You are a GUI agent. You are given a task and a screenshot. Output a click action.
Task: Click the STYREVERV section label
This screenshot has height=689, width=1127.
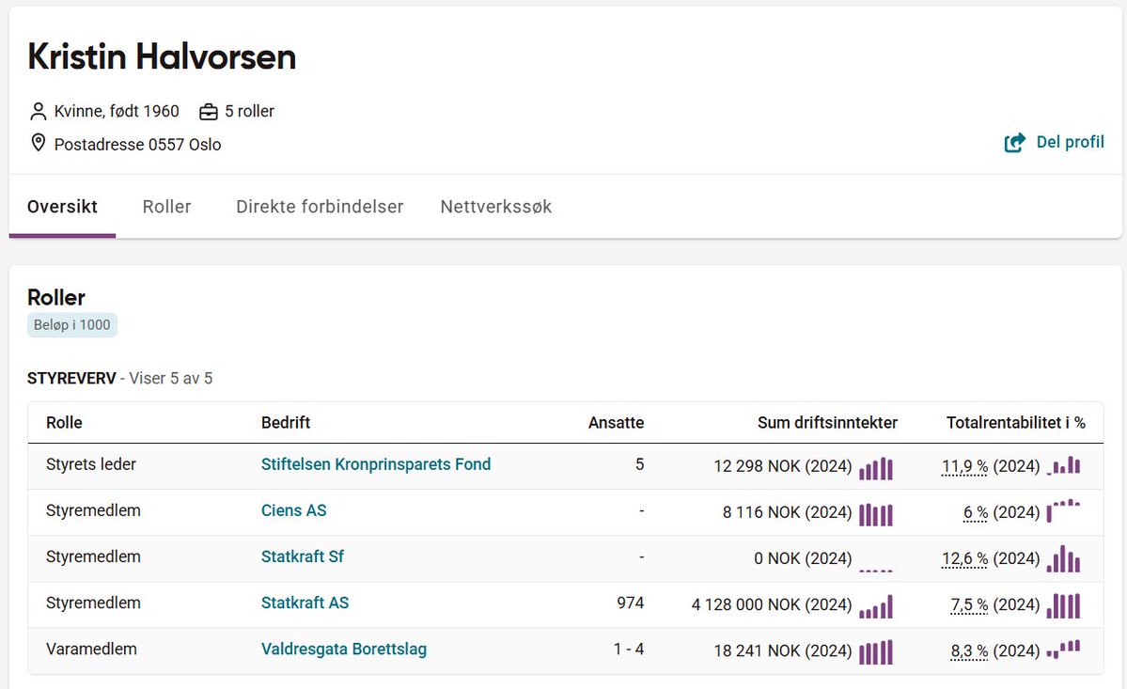[71, 378]
